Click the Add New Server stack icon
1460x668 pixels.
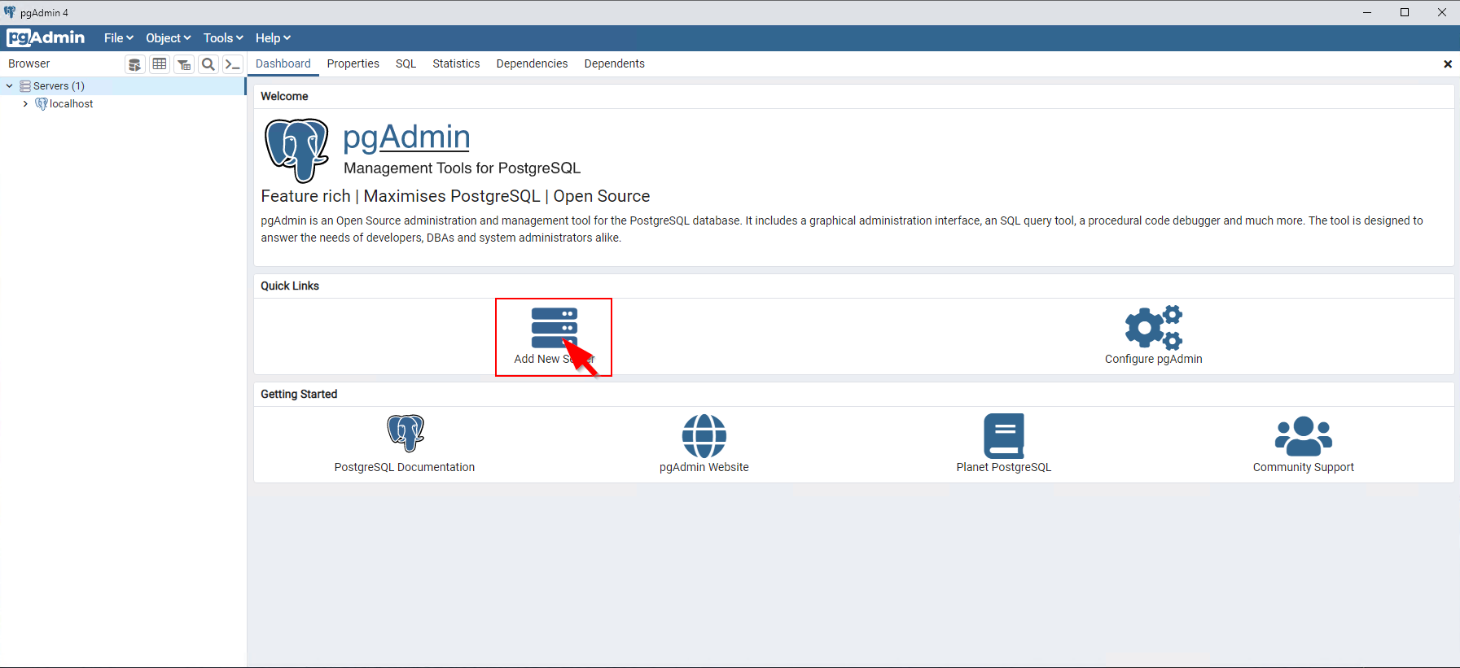pyautogui.click(x=555, y=328)
